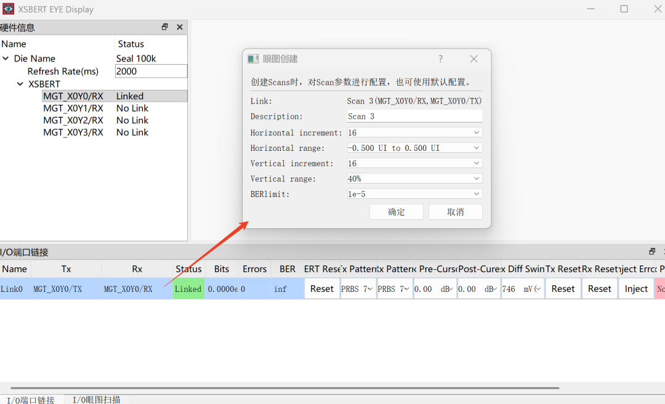The width and height of the screenshot is (665, 404).
Task: Click the Bits cell showing 0.0000e
Action: point(222,289)
